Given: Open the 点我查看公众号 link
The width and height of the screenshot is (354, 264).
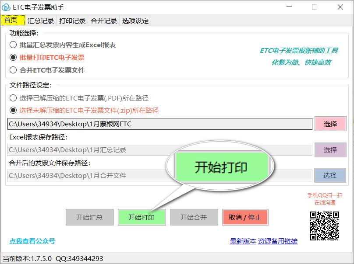Looking at the screenshot, I should coord(32,241).
